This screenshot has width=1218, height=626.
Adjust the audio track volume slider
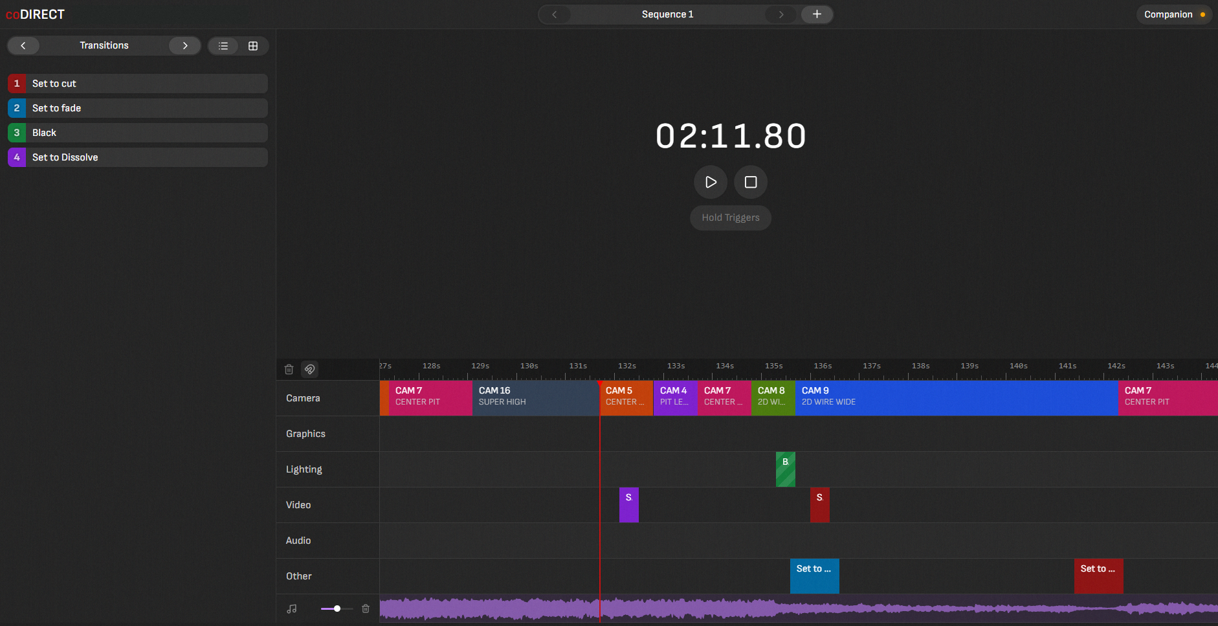(x=337, y=609)
